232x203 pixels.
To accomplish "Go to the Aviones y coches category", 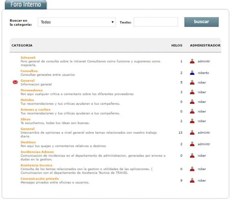I will pos(35,109).
